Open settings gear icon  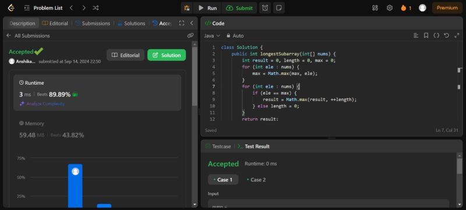[390, 8]
